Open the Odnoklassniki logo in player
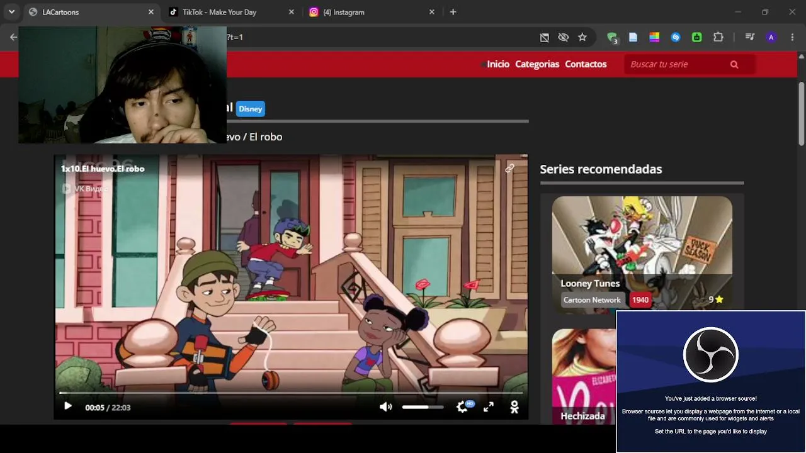This screenshot has width=806, height=453. point(514,407)
